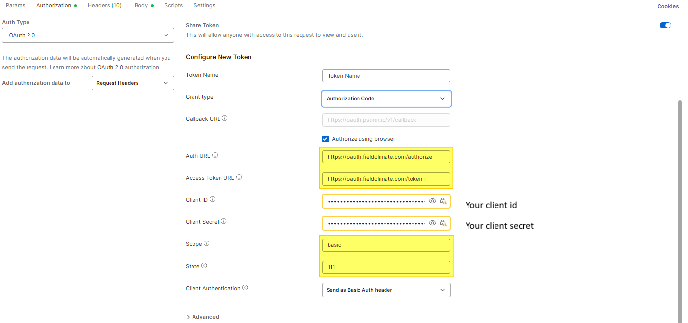The height and width of the screenshot is (323, 688).
Task: Expand the Advanced section
Action: 202,317
